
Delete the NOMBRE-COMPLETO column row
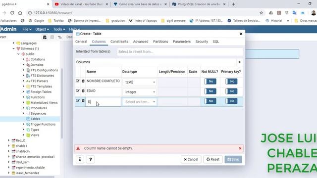pyautogui.click(x=83, y=81)
